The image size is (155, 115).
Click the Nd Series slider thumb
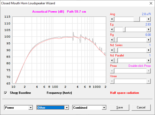click(116, 50)
